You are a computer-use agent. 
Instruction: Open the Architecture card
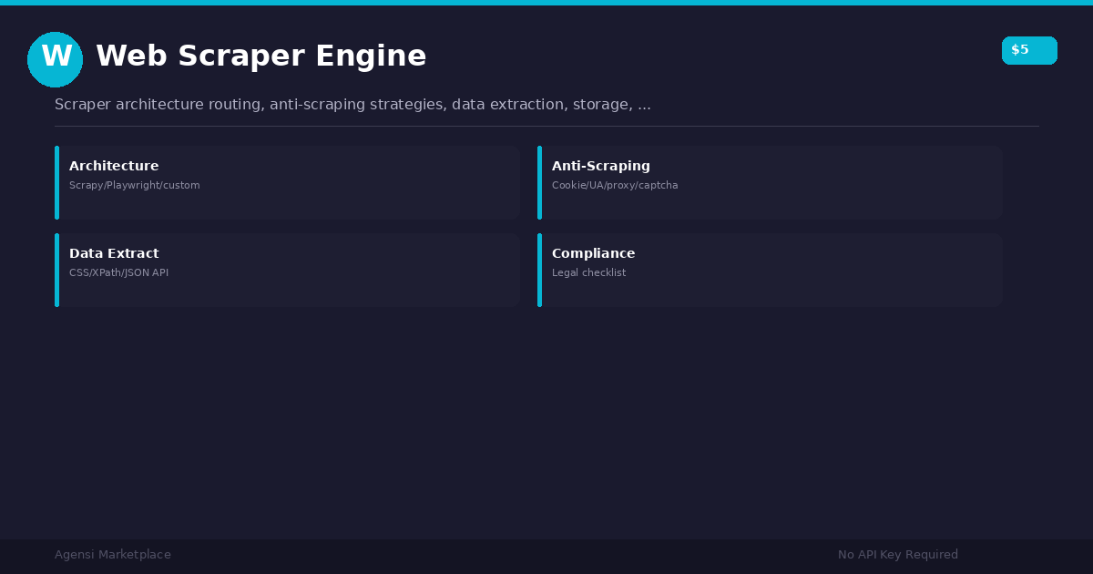(x=287, y=182)
